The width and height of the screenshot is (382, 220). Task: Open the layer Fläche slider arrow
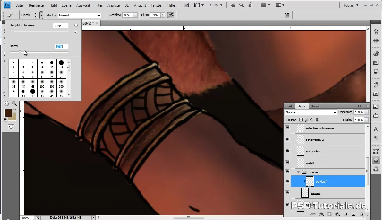[366, 120]
